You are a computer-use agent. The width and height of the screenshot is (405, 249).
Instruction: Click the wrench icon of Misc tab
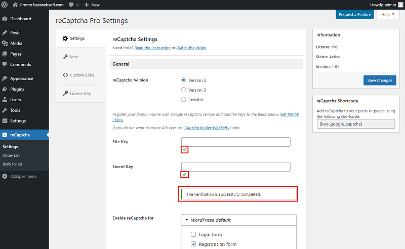coord(65,57)
